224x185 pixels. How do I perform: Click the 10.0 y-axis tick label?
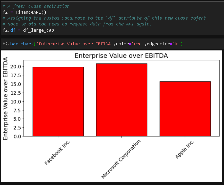click(x=16, y=102)
